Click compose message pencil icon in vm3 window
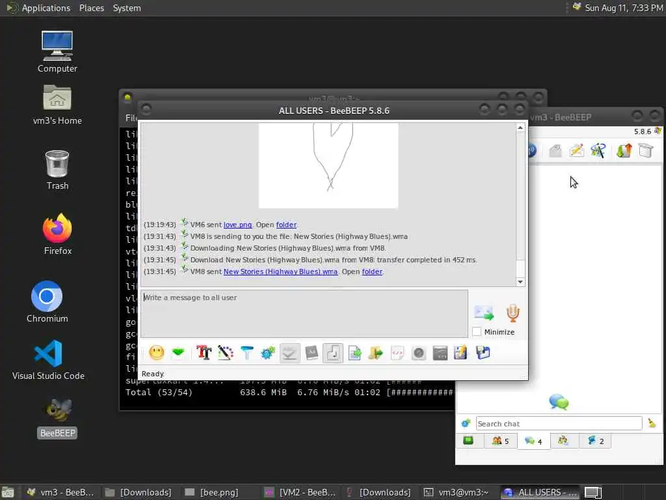This screenshot has width=666, height=500. (x=577, y=150)
